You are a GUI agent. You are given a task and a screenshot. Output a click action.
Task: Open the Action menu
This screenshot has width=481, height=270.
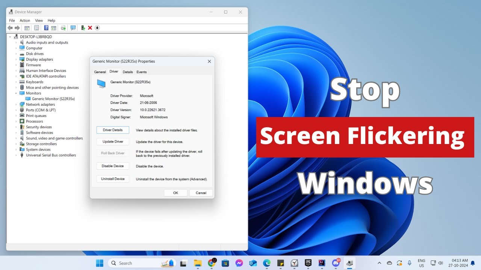[25, 20]
